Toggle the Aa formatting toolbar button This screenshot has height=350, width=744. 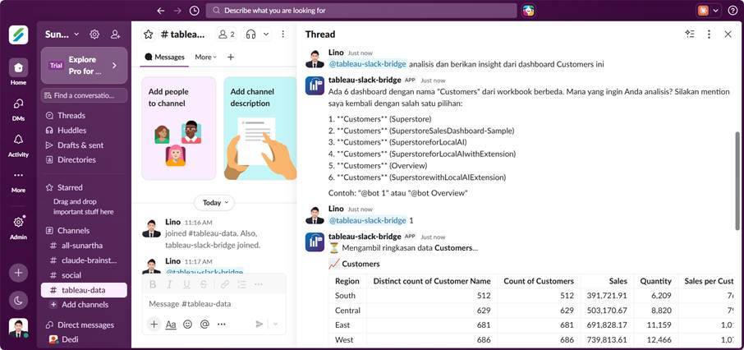click(171, 325)
